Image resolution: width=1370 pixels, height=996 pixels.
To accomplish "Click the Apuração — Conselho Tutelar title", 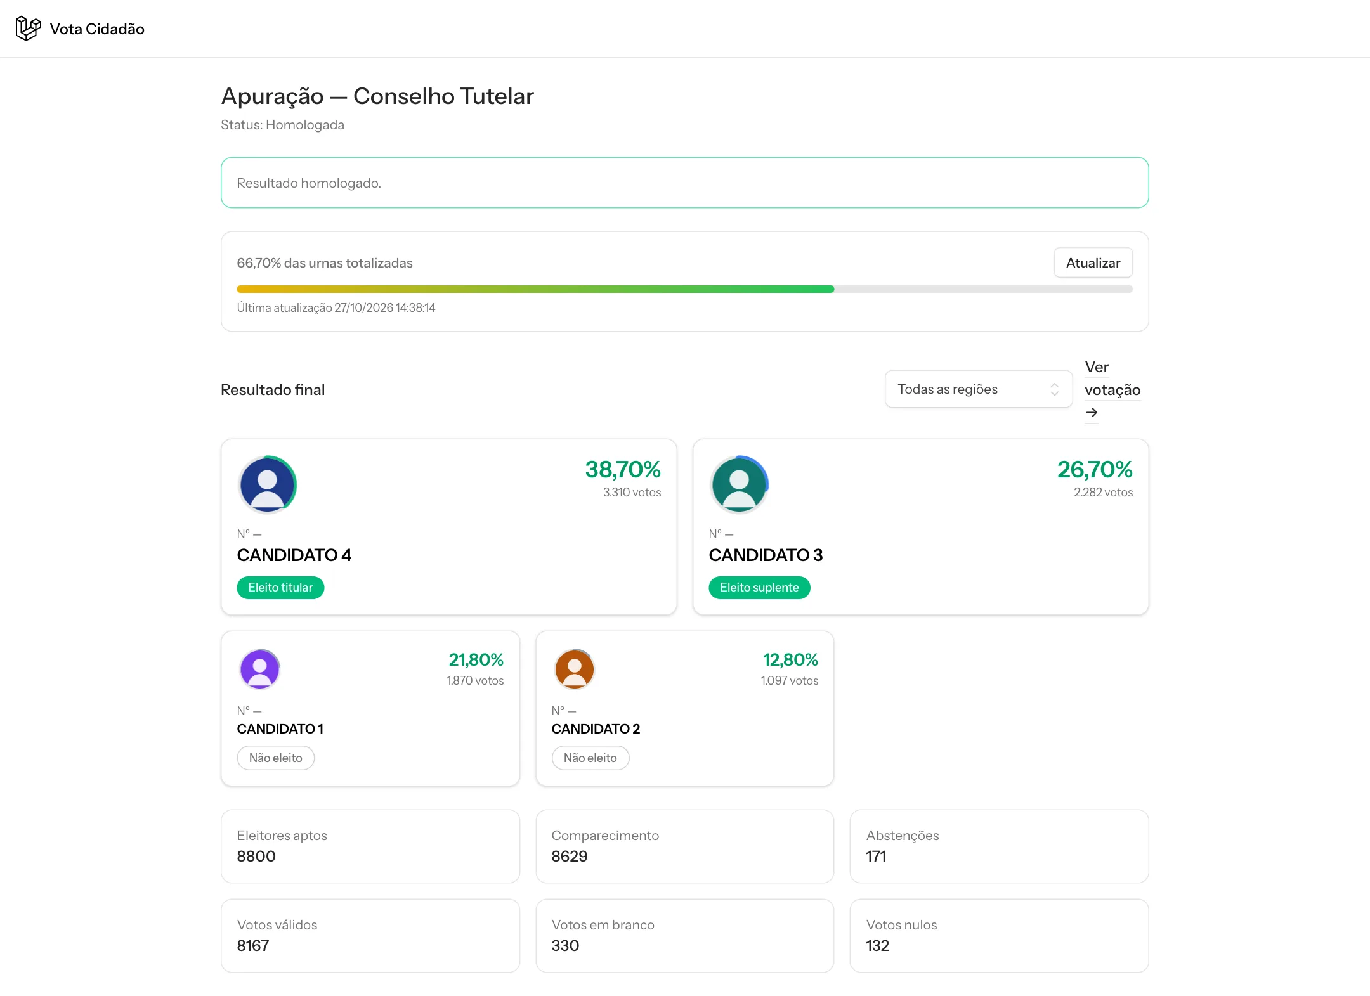I will point(377,96).
